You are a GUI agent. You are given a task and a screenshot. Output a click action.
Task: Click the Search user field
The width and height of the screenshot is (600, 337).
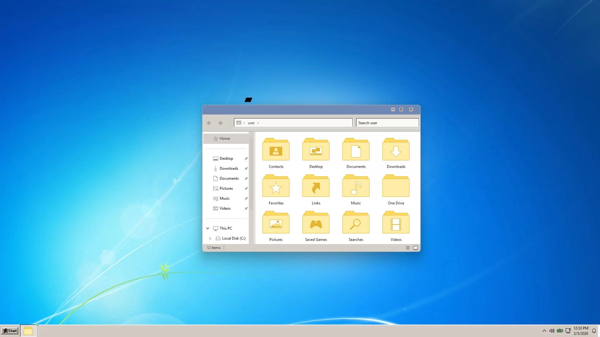(x=387, y=123)
